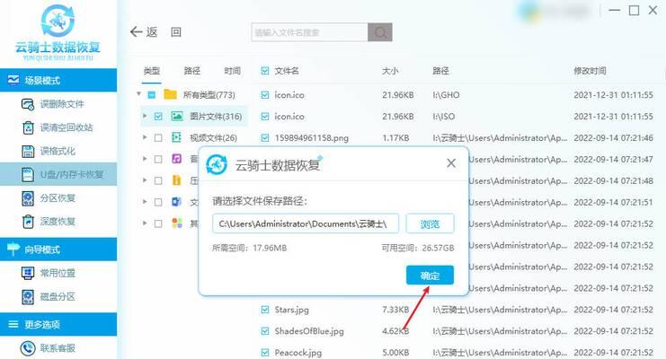
Task: Click the 场景模式 header icon
Action: [x=13, y=80]
